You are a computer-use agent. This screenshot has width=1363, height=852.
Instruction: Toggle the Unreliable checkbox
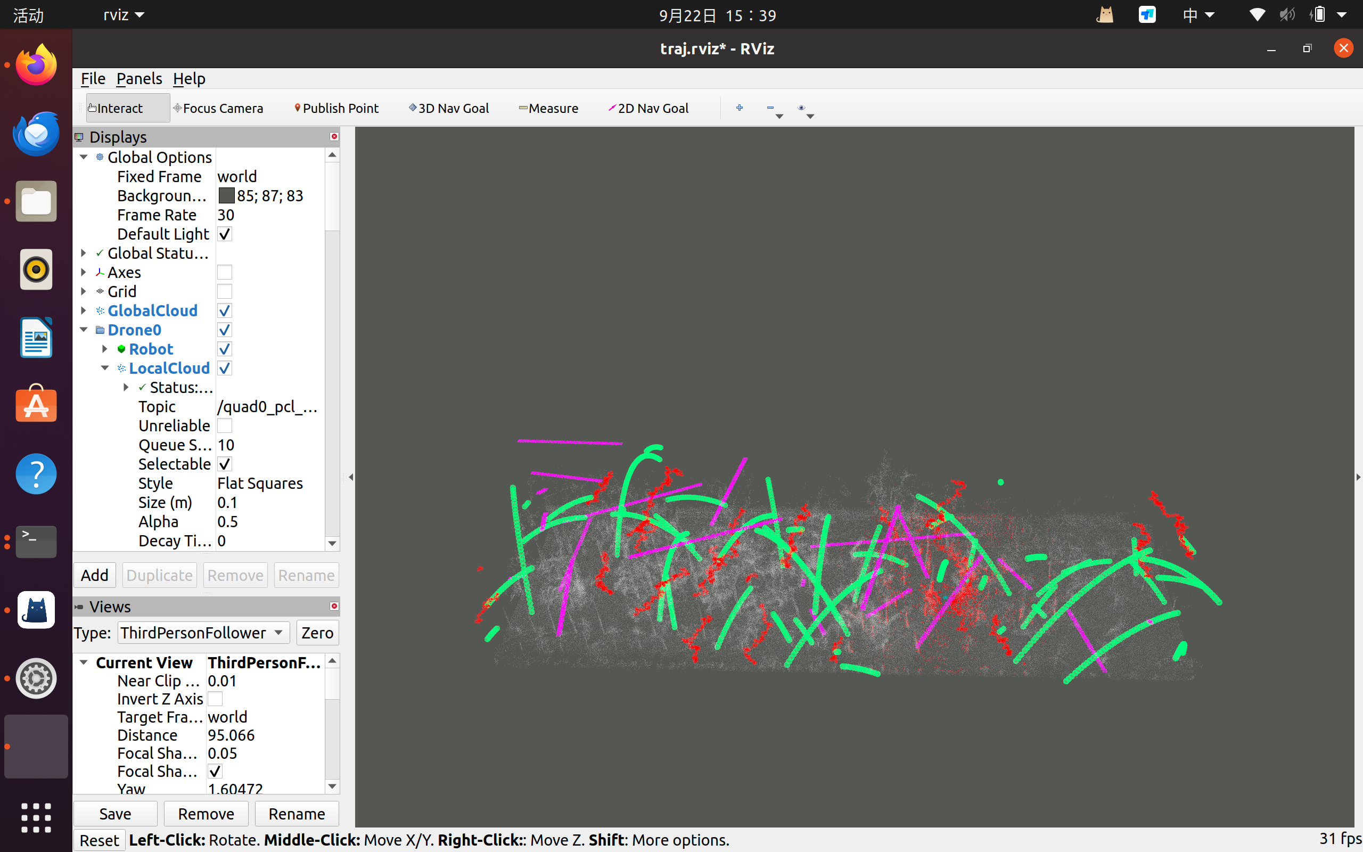pyautogui.click(x=225, y=425)
